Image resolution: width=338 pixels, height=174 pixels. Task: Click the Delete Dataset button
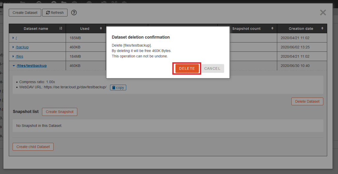tap(307, 101)
